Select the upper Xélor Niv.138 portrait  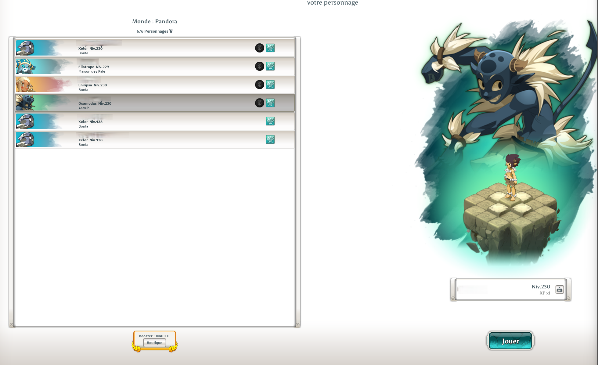click(25, 121)
